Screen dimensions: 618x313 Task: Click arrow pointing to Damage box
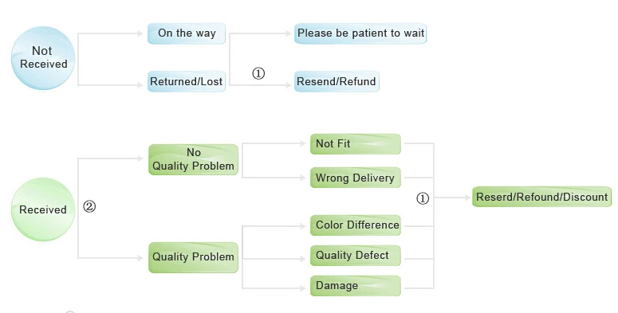(x=302, y=288)
